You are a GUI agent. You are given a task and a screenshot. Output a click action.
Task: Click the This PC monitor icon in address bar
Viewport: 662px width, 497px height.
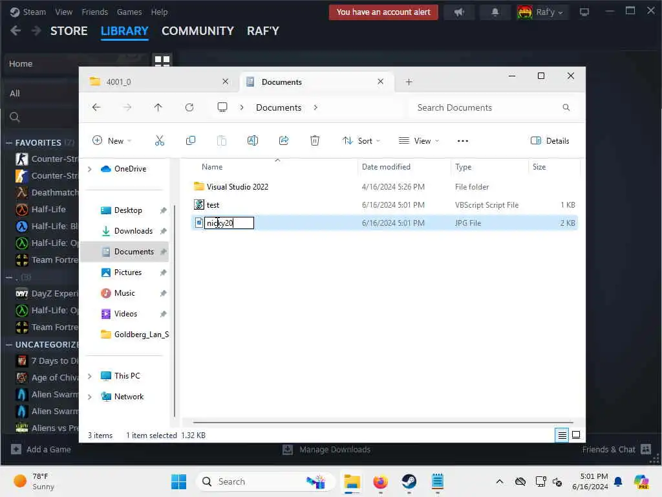pos(222,107)
